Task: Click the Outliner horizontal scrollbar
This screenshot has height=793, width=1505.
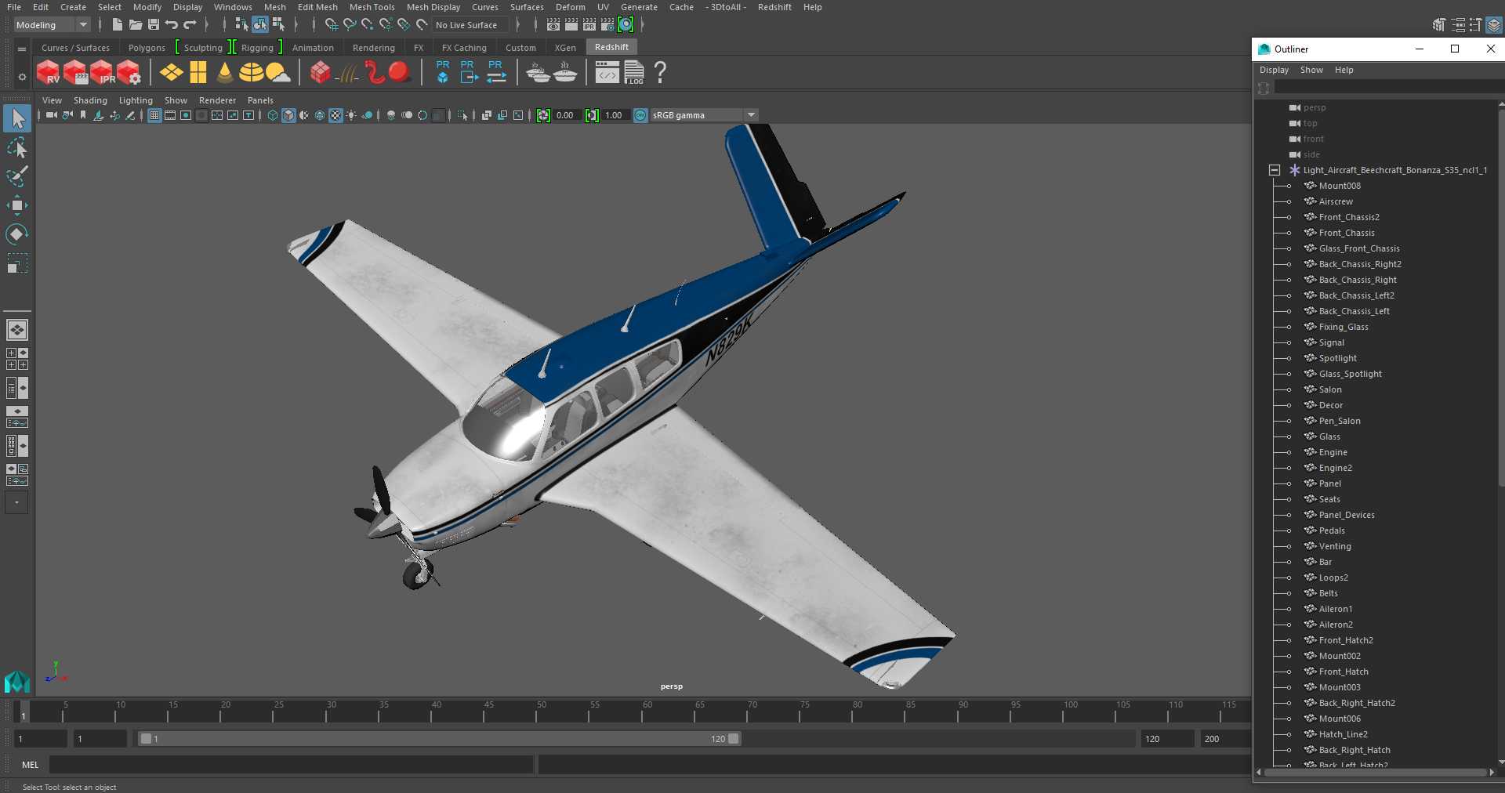Action: coord(1376,773)
